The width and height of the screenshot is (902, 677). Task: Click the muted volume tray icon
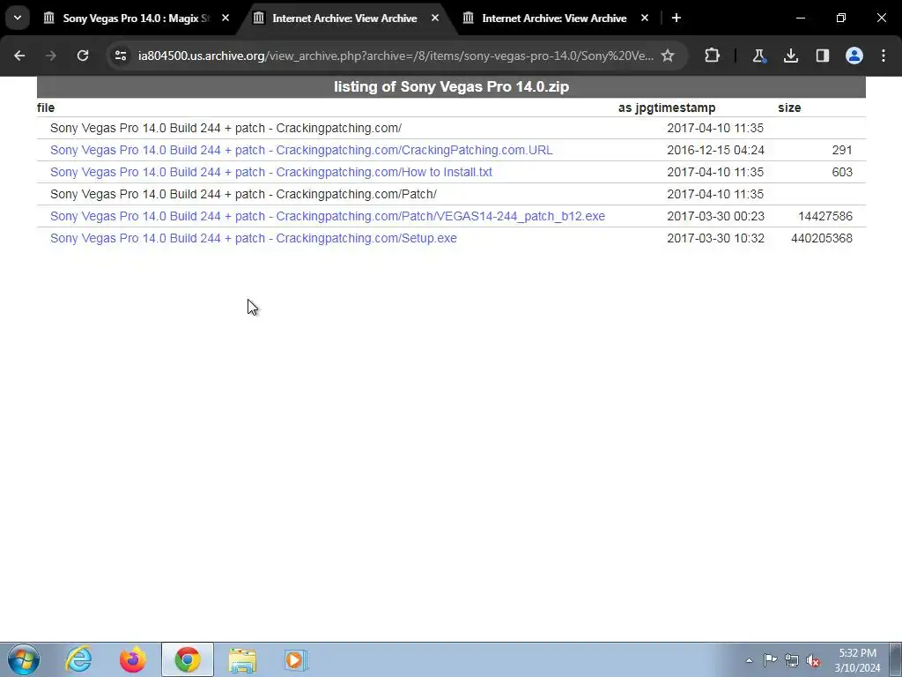click(813, 660)
